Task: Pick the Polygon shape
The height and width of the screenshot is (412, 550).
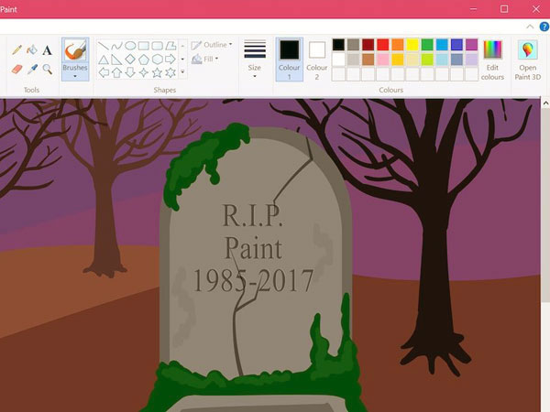Action: tap(170, 46)
